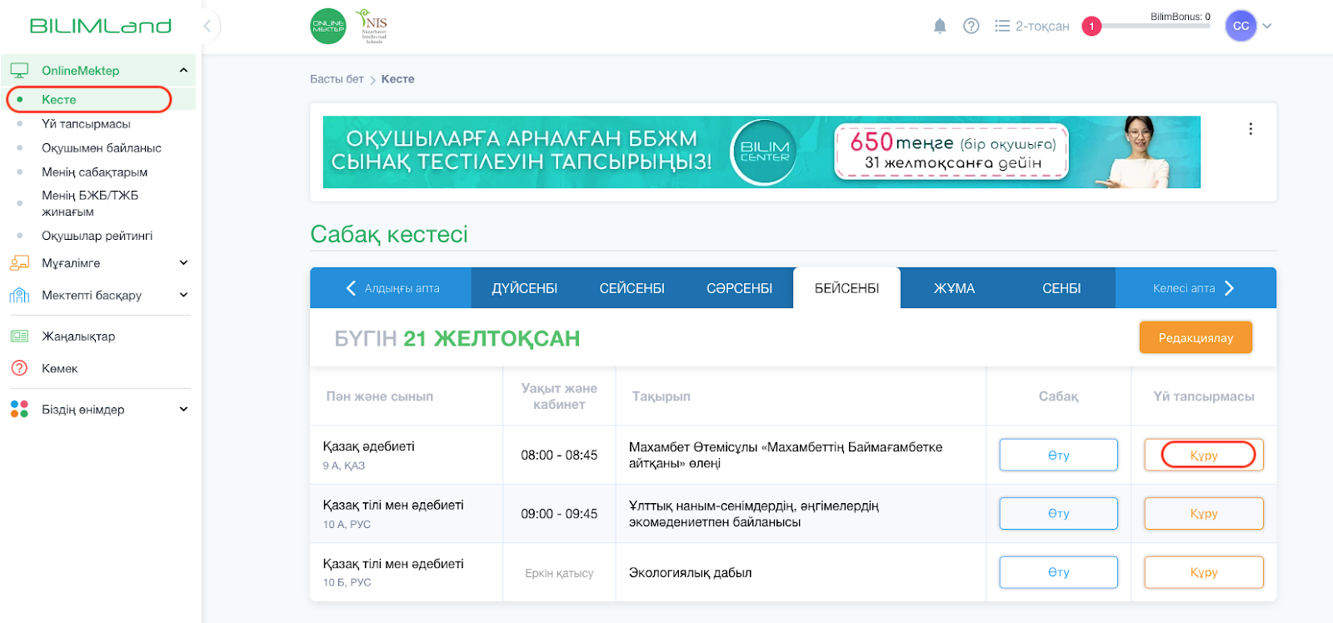1333x623 pixels.
Task: Click Құру for Қазақ әдебиеті 9 А
Action: [x=1203, y=455]
